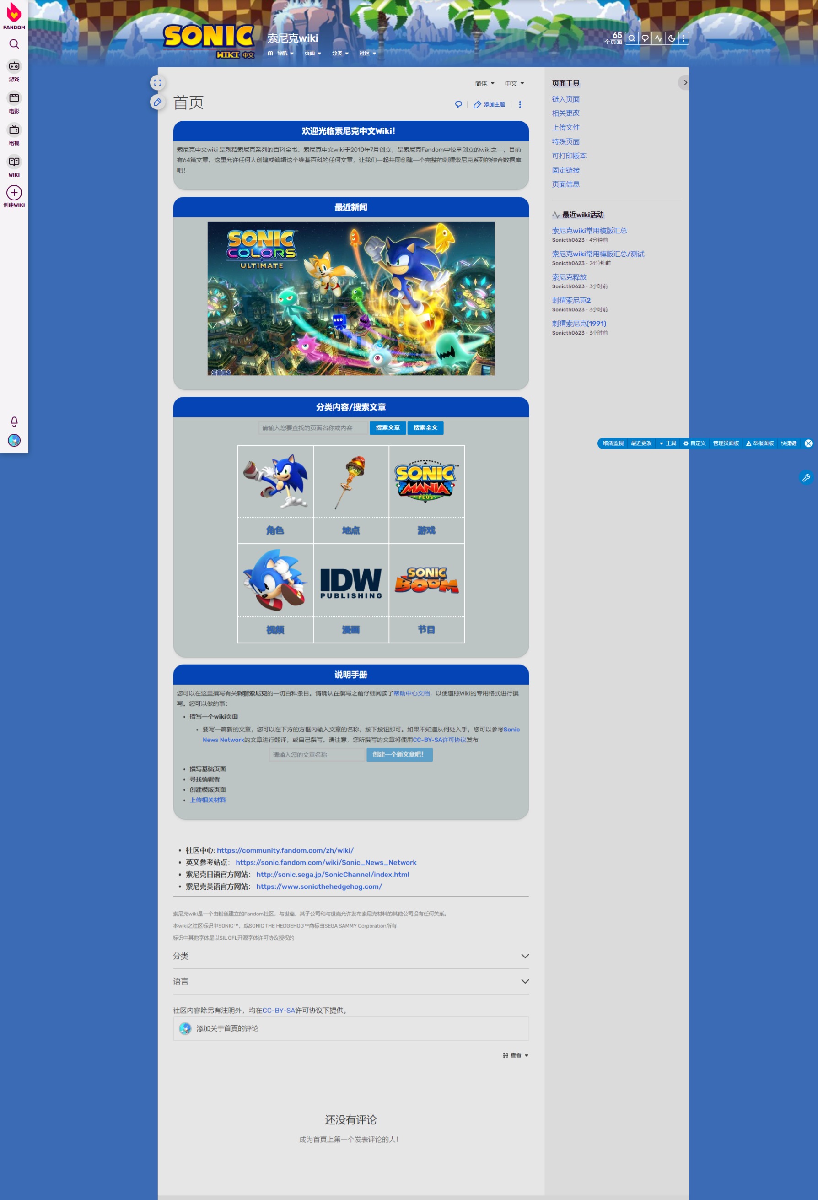Open global search in left sidebar
Screen dimensions: 818x1200
click(x=14, y=44)
